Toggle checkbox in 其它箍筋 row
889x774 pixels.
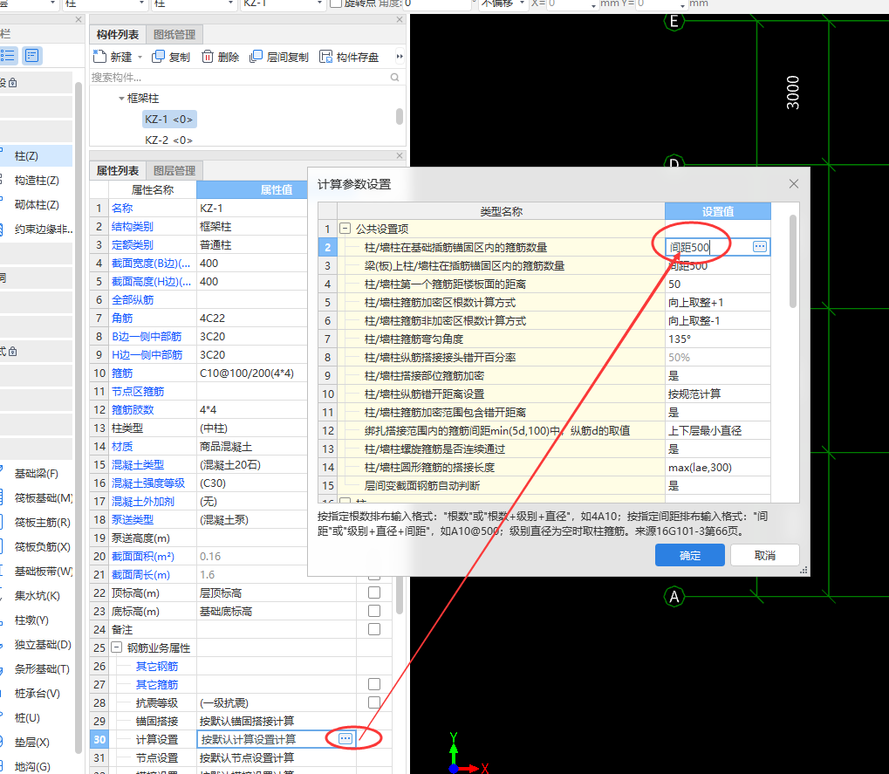click(x=374, y=684)
